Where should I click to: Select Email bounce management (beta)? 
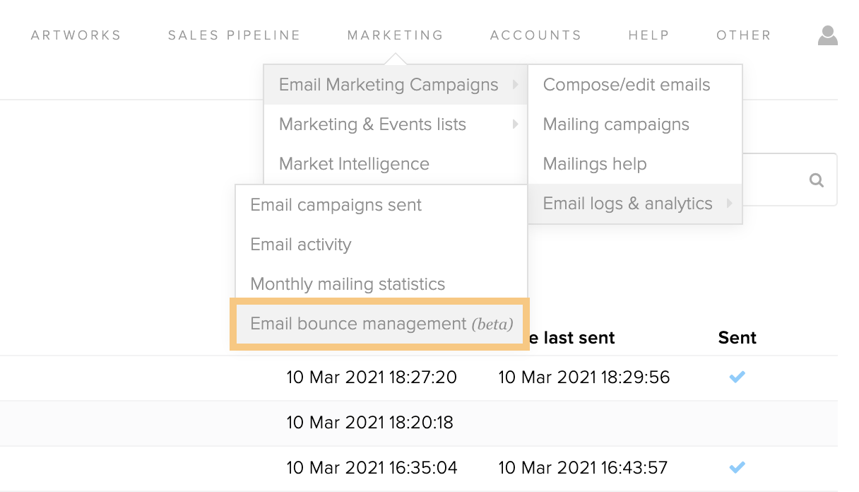pyautogui.click(x=381, y=324)
